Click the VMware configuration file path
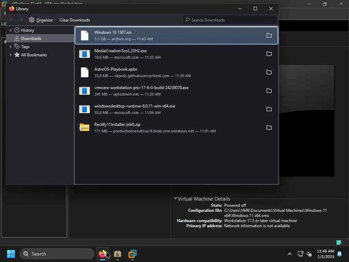349x262 pixels. [x=275, y=213]
